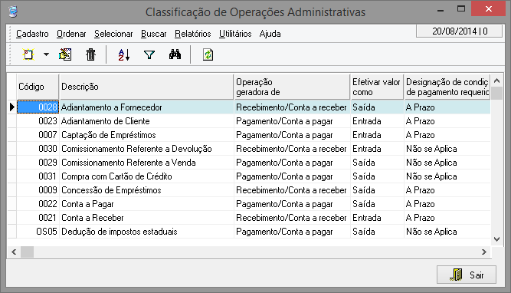This screenshot has width=511, height=293.
Task: Click the trash can Delete icon
Action: [x=90, y=54]
